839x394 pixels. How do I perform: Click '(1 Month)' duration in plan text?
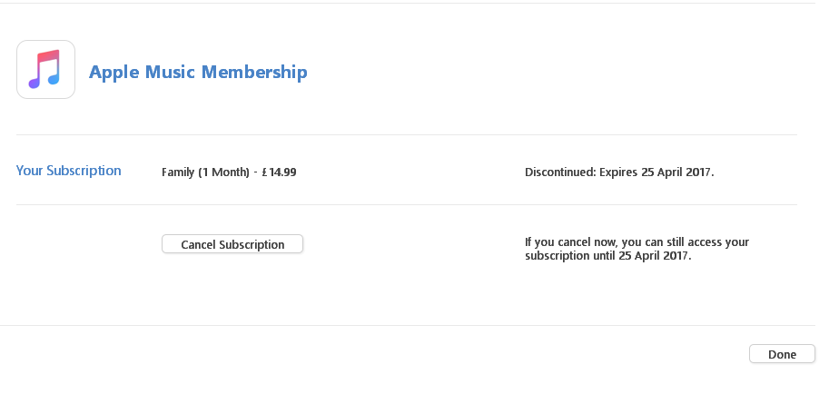click(223, 172)
